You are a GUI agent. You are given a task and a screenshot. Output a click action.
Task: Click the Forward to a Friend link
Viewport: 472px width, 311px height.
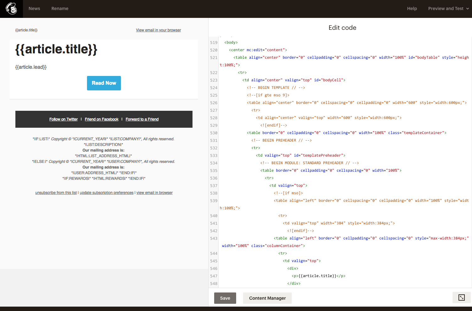tap(142, 119)
